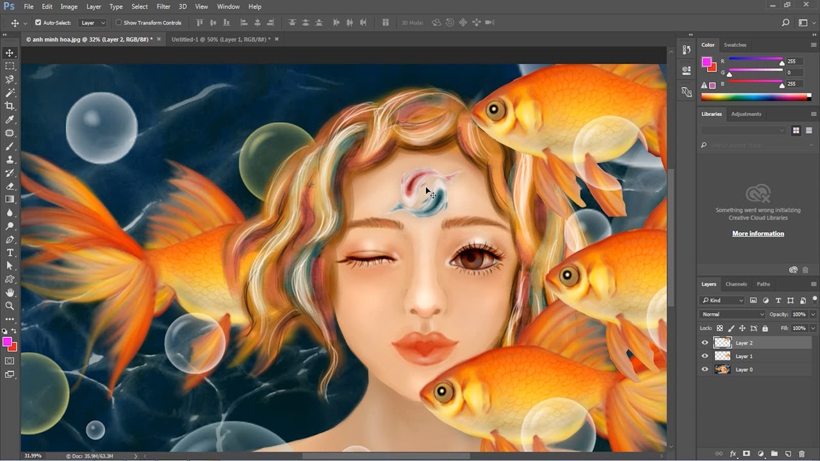Image resolution: width=820 pixels, height=461 pixels.
Task: Open Auto-Select Layer dropdown
Action: (92, 22)
